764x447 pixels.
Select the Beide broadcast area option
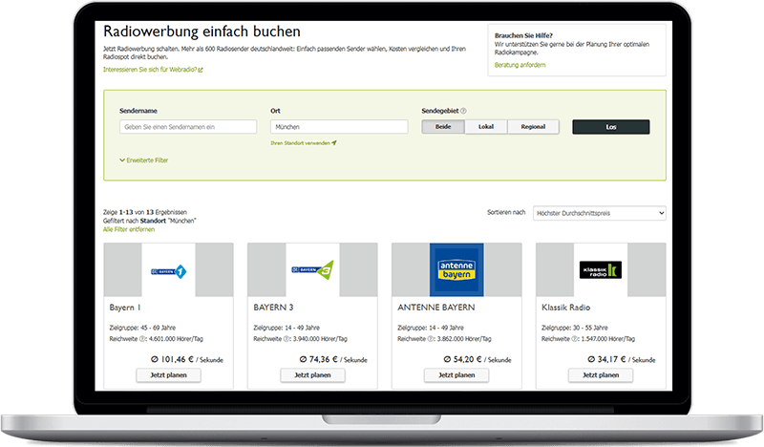(x=443, y=127)
